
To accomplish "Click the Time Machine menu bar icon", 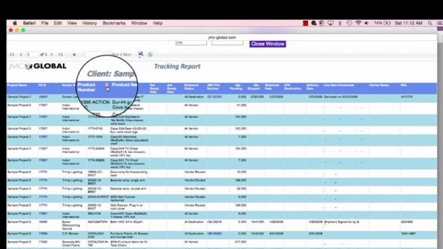I will [349, 23].
